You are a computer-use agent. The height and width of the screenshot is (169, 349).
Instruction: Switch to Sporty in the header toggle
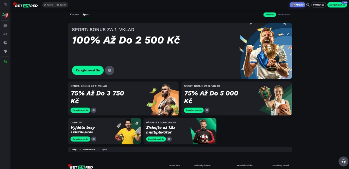[x=61, y=5]
